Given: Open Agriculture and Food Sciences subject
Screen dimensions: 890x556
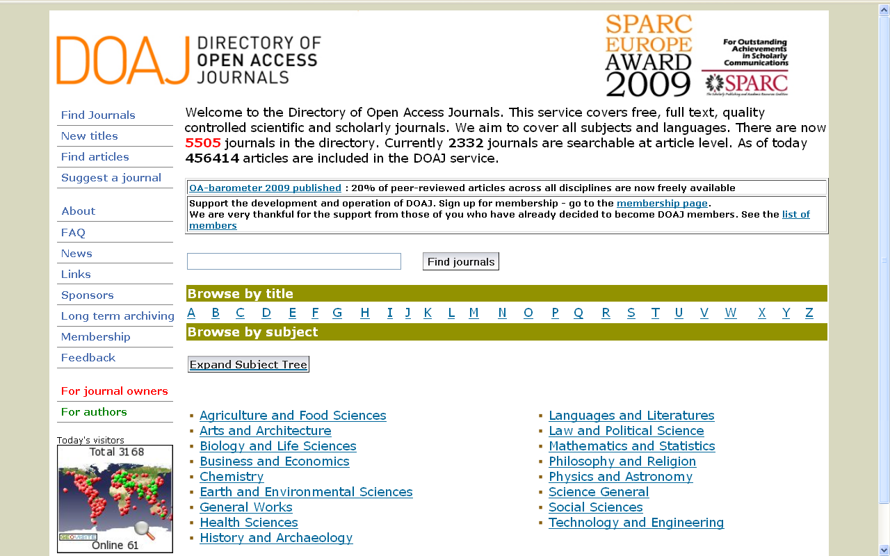Looking at the screenshot, I should point(293,416).
